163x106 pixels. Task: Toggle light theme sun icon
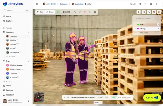[157, 4]
